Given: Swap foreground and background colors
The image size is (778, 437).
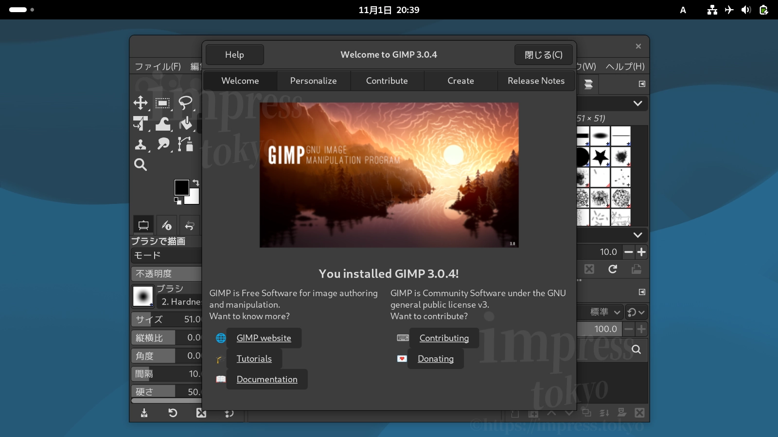Looking at the screenshot, I should coord(195,183).
